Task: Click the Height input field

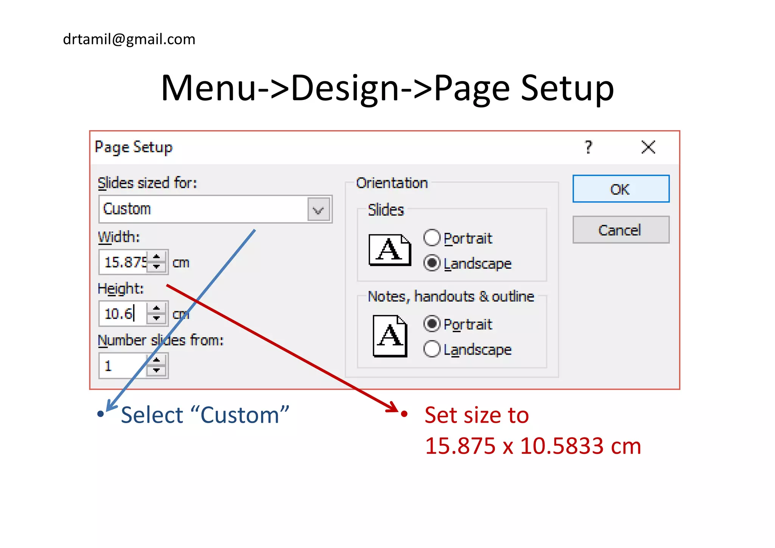Action: click(123, 313)
